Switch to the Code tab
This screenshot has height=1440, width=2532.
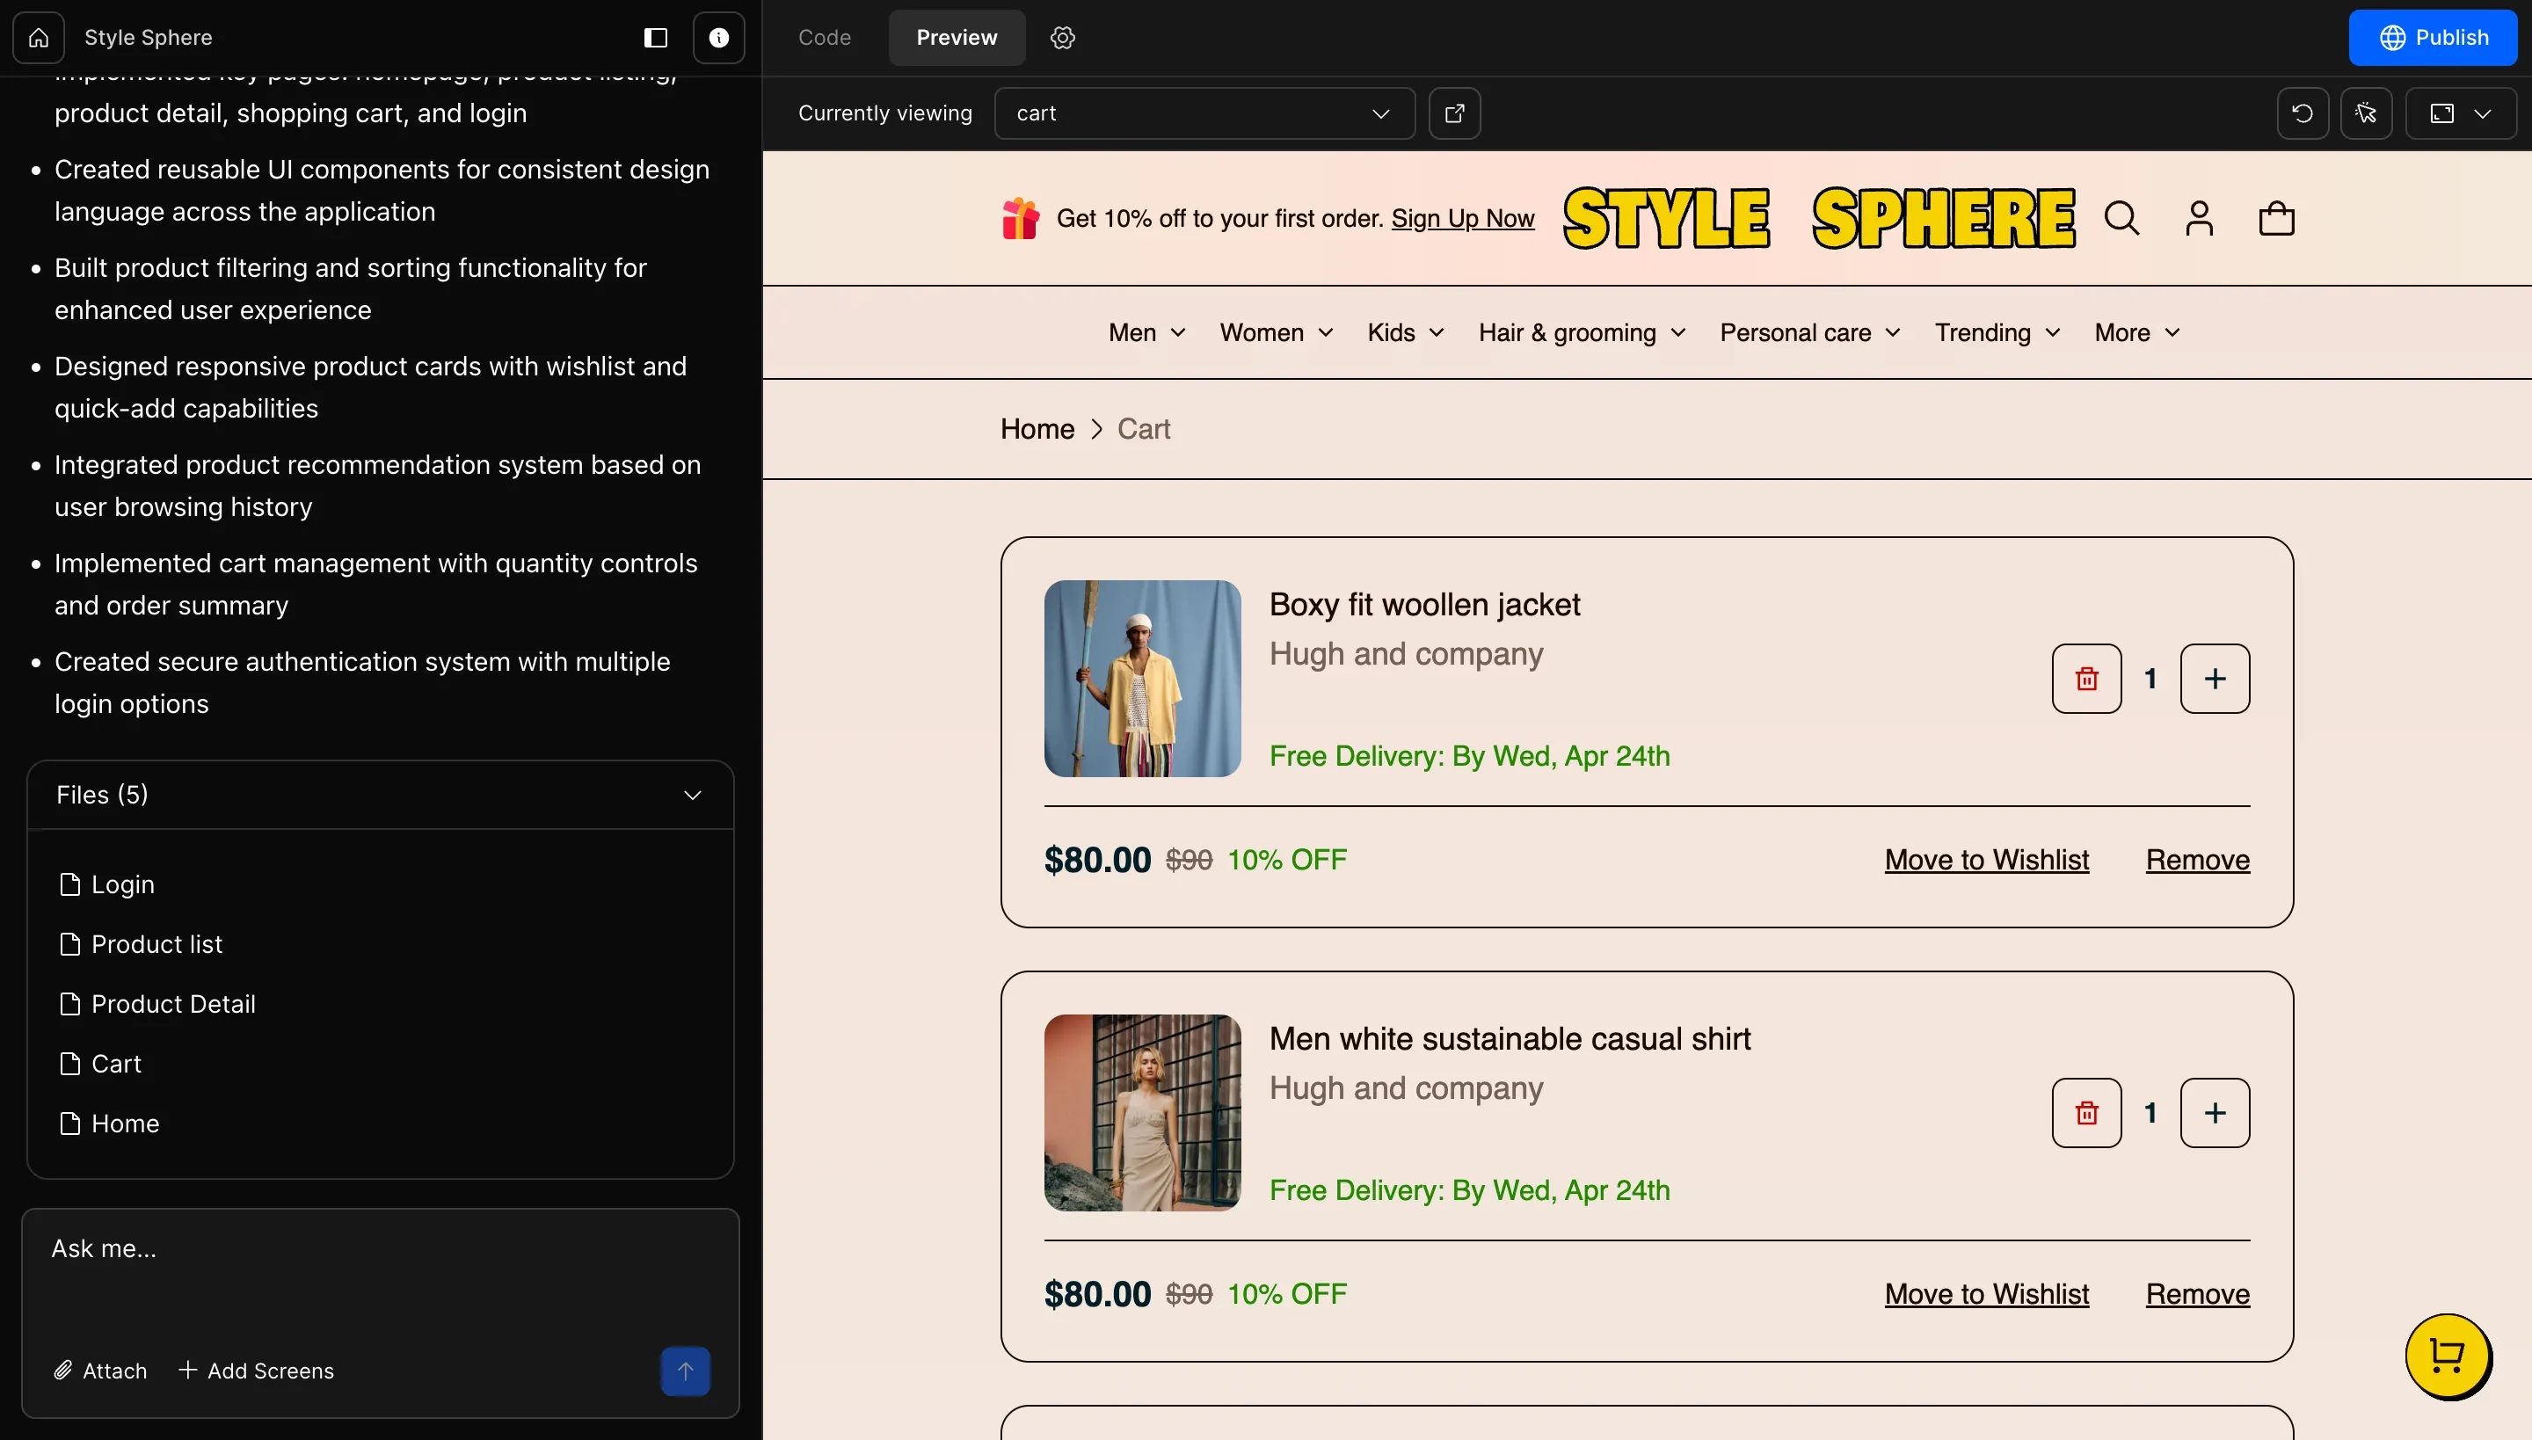tap(824, 38)
